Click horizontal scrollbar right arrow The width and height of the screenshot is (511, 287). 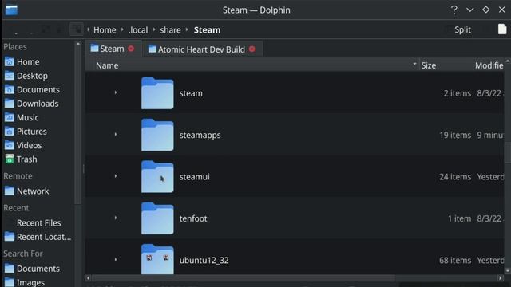coord(501,278)
